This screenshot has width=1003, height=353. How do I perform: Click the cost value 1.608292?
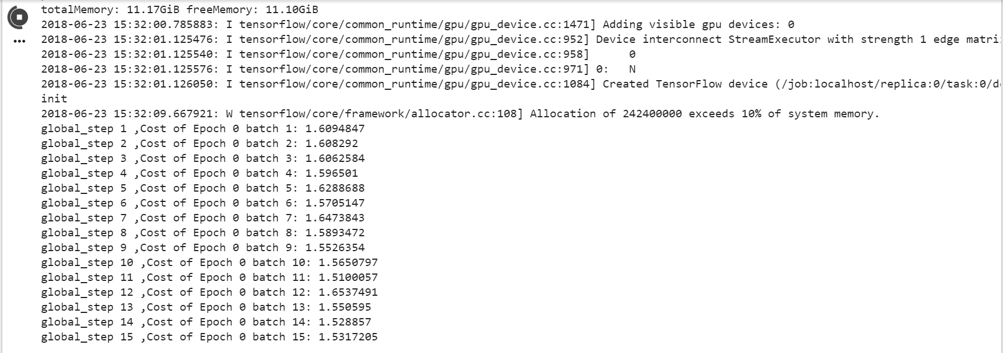point(331,144)
